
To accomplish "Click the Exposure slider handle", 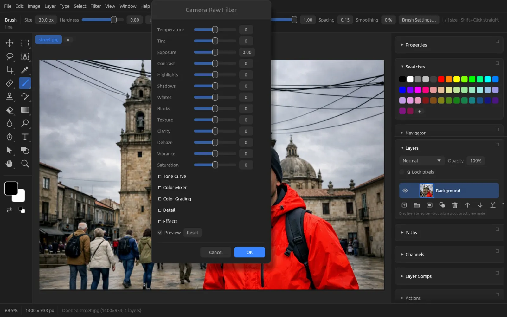I will (215, 52).
